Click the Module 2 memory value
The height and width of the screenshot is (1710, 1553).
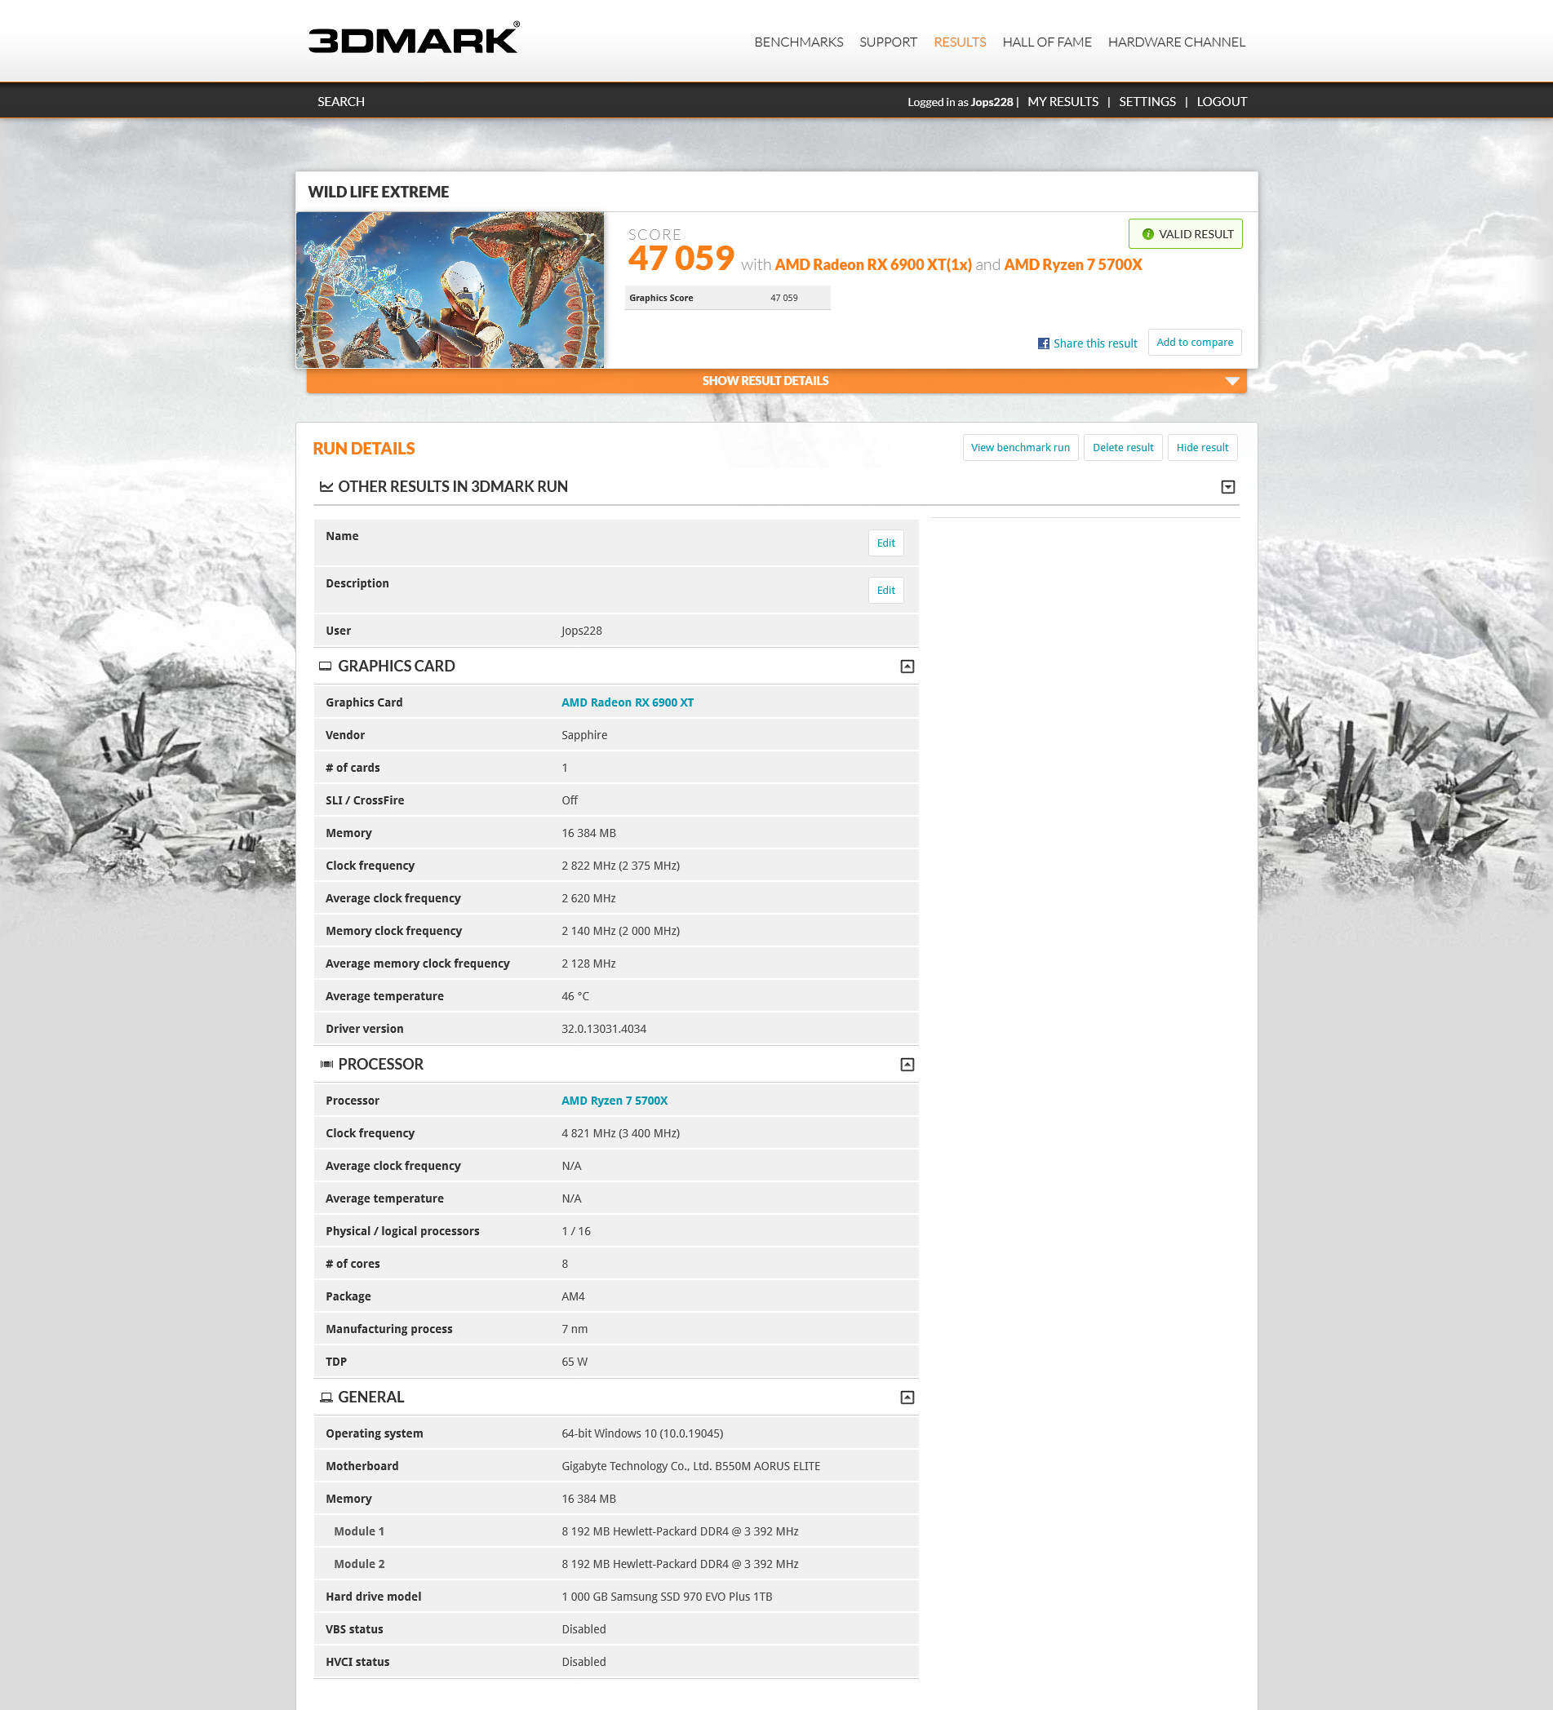[680, 1564]
